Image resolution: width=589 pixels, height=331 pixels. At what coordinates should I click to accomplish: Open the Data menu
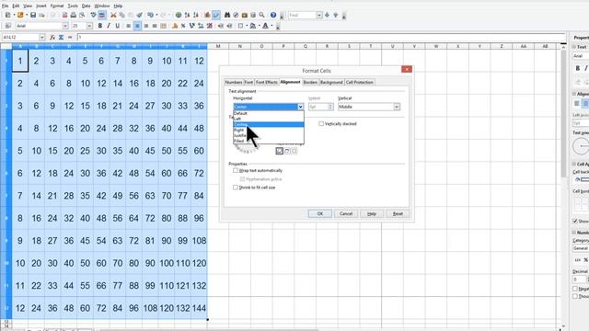(x=86, y=6)
